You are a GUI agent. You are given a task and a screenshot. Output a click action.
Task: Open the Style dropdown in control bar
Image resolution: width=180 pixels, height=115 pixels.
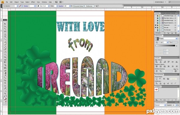(57, 6)
